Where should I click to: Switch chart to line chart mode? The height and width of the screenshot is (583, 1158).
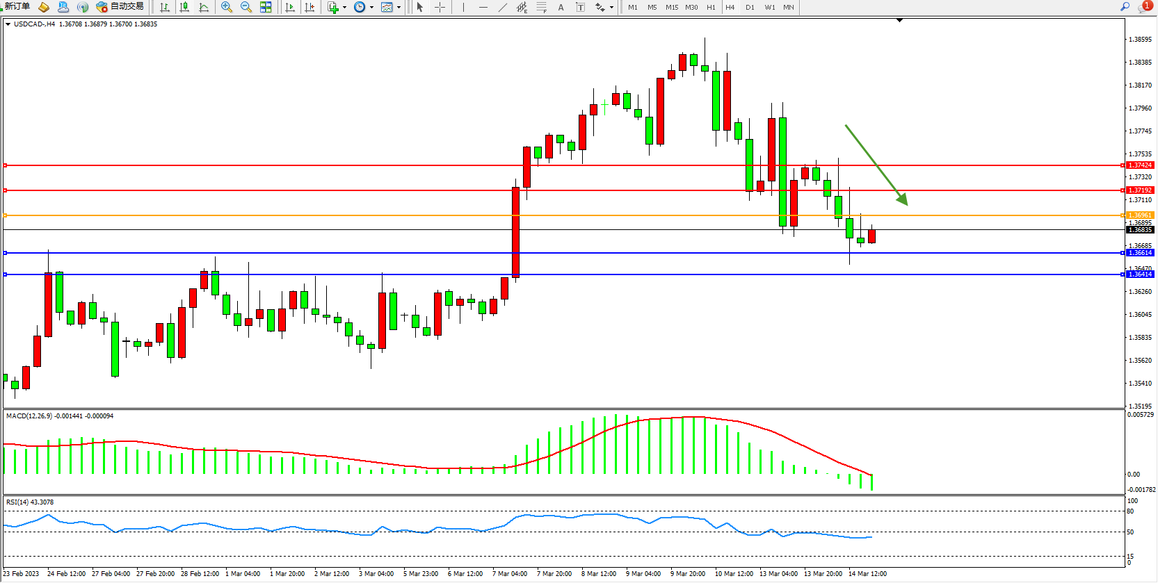[x=204, y=7]
